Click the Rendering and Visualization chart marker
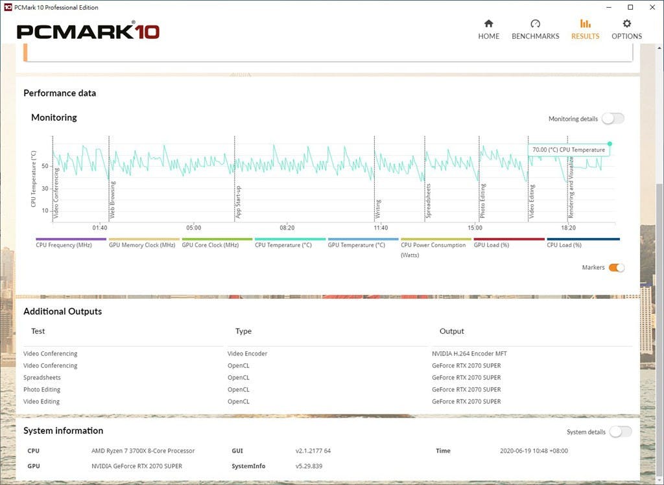Image resolution: width=664 pixels, height=485 pixels. [x=571, y=187]
